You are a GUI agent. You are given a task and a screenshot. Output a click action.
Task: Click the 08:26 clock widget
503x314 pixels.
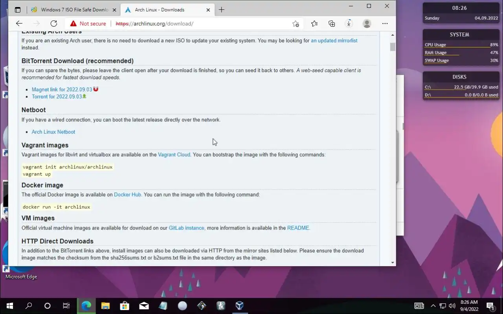459,7
